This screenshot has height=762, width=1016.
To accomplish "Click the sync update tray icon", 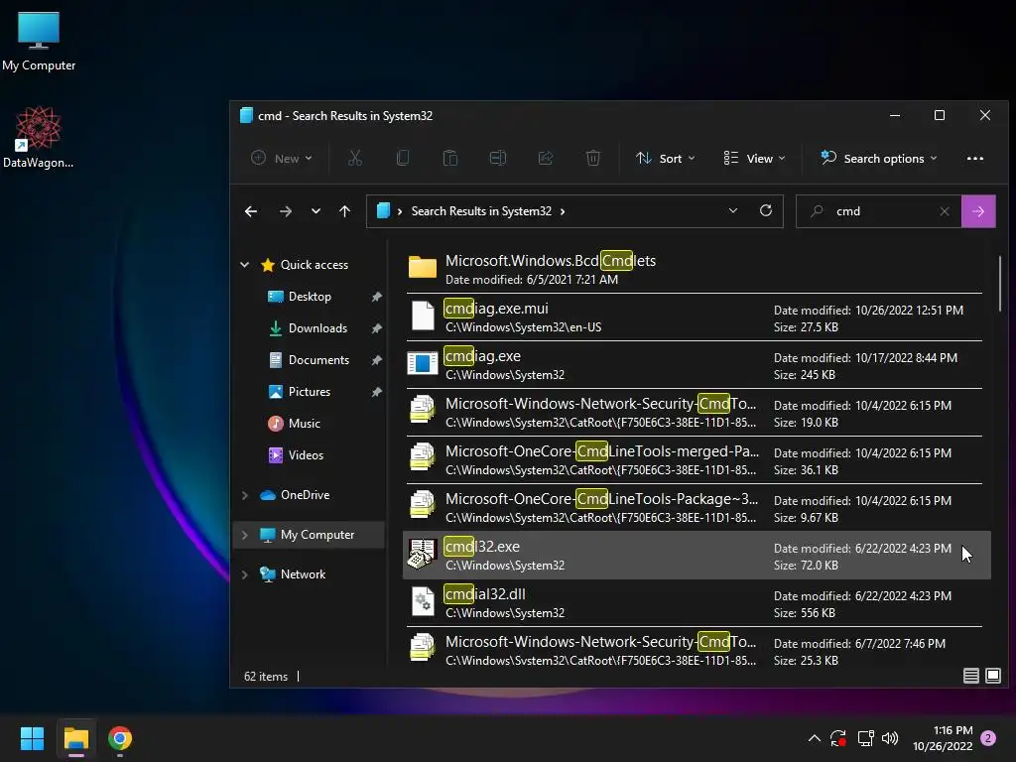I will point(838,738).
